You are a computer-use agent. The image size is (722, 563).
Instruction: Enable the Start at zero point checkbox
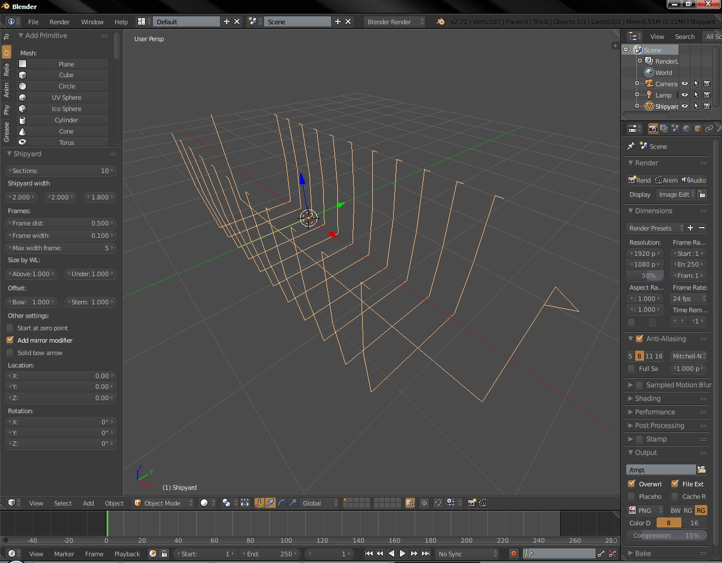(x=10, y=328)
